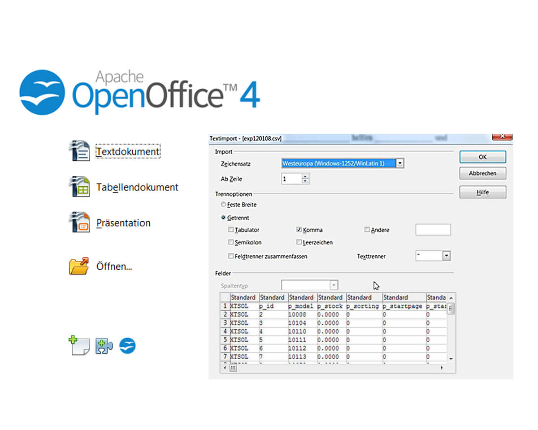
Task: Click the XTSOL cell in preview row 1
Action: (244, 306)
